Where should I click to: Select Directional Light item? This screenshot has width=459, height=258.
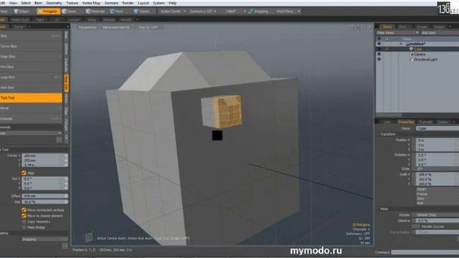click(425, 59)
